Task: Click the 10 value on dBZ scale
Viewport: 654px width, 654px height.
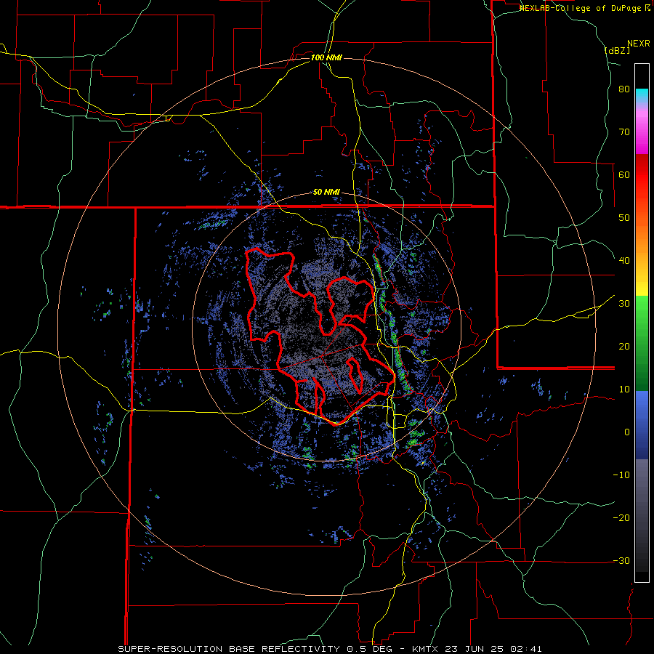Action: pyautogui.click(x=624, y=389)
